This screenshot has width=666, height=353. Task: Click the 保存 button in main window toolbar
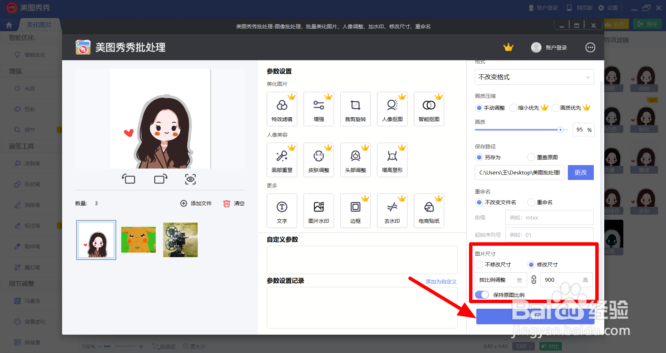point(647,24)
